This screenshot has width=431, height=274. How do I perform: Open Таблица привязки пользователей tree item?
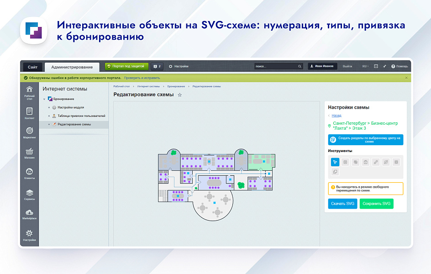pos(81,116)
